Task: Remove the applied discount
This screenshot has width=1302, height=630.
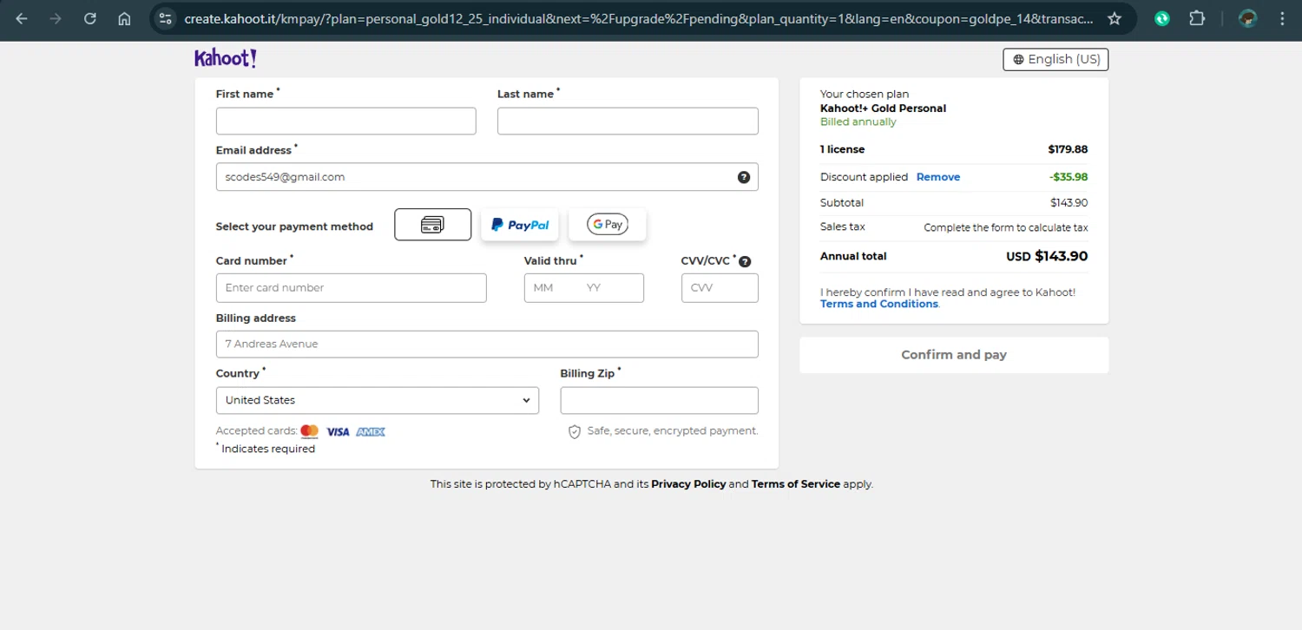Action: click(x=937, y=177)
